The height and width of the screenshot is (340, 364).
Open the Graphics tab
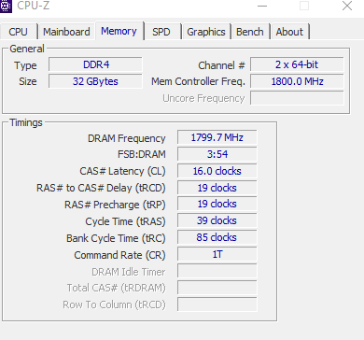pos(206,32)
